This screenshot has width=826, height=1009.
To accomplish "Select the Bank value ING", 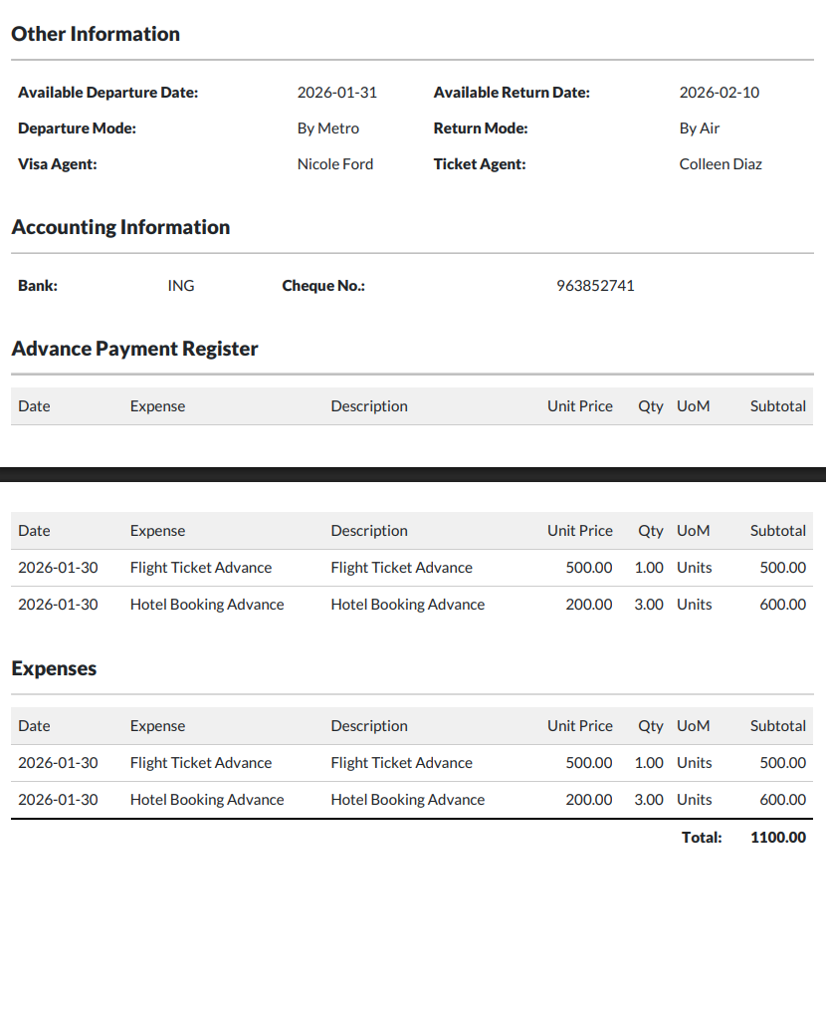I will coord(181,286).
